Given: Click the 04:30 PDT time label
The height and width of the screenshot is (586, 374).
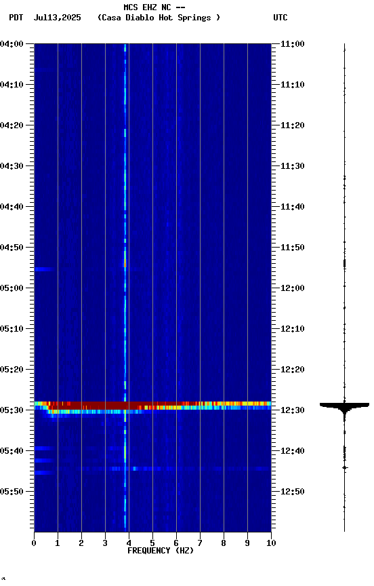Looking at the screenshot, I should pos(12,166).
